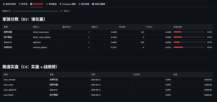The height and width of the screenshot is (102, 217).
Task: Click the 收益率 column header
Action: (152, 75)
